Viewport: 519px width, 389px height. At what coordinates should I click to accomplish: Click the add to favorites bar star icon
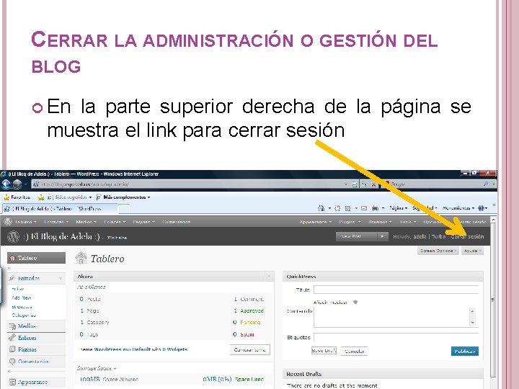tap(41, 197)
